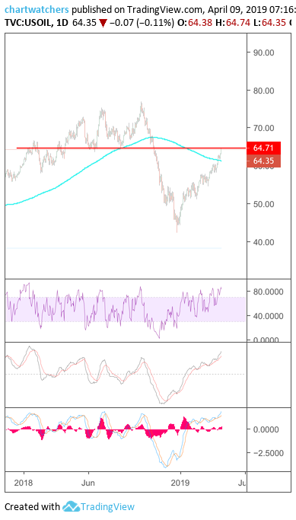Click the Jun date axis label
This screenshot has height=520, width=296.
pos(88,483)
